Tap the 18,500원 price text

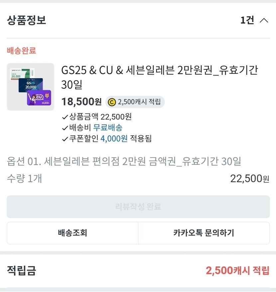pos(81,101)
